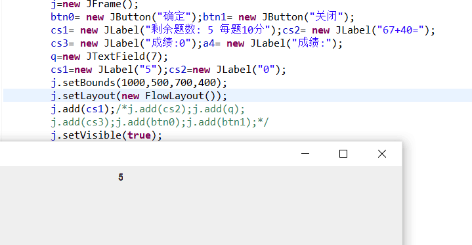Screen dimensions: 472x245
Task: Minimize the running JFrame window
Action: [x=305, y=154]
